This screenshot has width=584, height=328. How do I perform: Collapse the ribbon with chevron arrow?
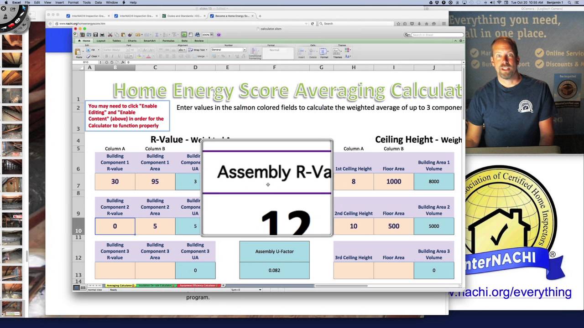(455, 41)
